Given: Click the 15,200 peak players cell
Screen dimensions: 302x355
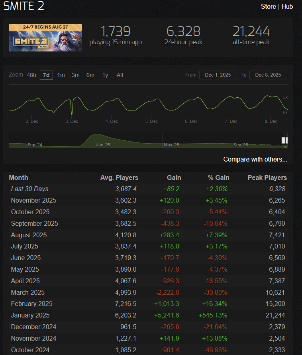Looking at the screenshot, I should pyautogui.click(x=275, y=304).
